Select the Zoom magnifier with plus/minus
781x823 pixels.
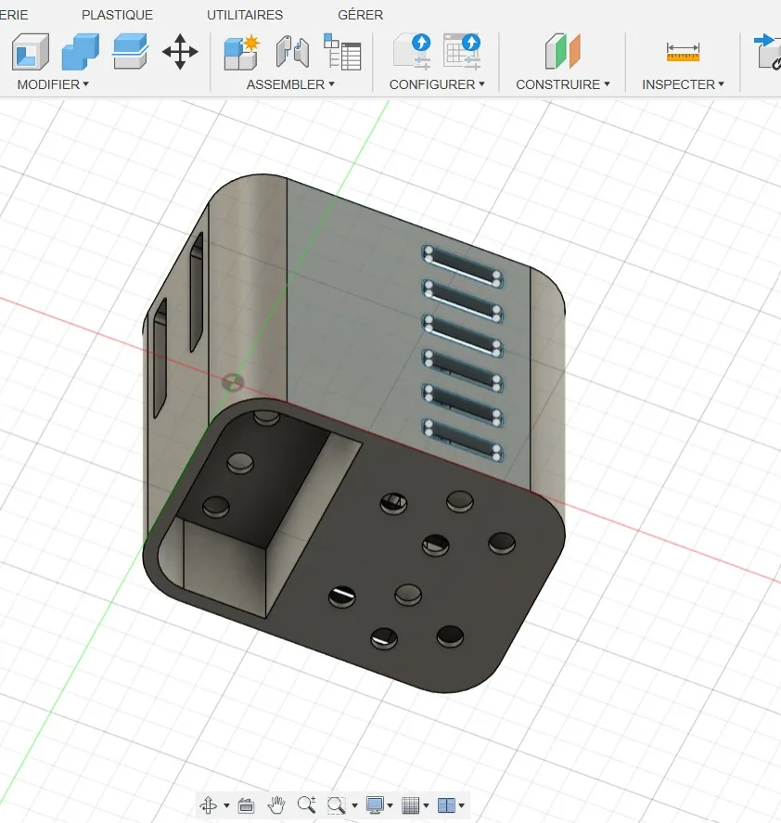(x=306, y=804)
